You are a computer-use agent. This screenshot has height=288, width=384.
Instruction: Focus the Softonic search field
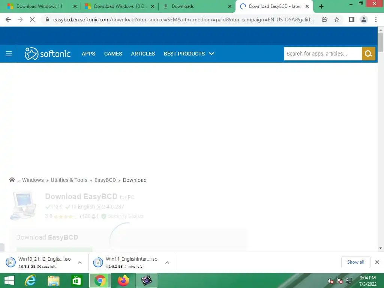click(x=323, y=54)
